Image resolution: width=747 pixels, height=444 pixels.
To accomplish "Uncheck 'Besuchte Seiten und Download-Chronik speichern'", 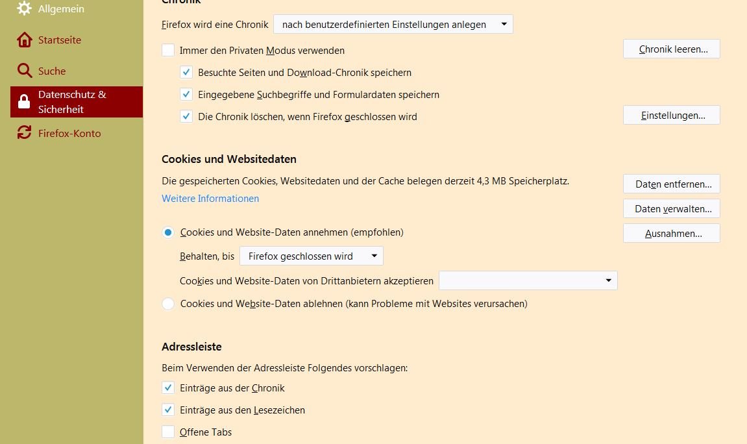I will click(x=186, y=73).
